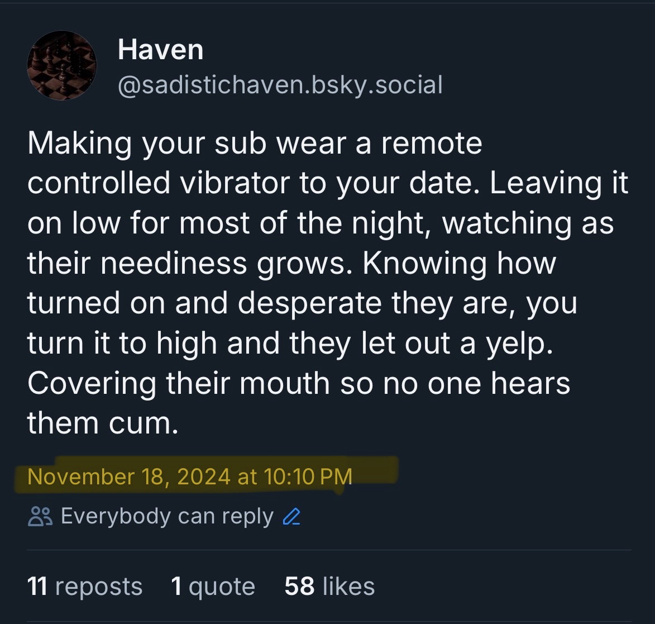Click the number 1 before "quote"
655x624 pixels.
[x=176, y=587]
